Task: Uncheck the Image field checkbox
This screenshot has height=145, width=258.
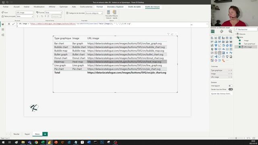Action: pyautogui.click(x=240, y=40)
